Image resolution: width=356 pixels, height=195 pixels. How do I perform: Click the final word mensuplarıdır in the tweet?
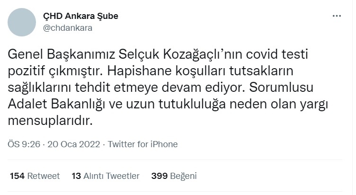49,121
